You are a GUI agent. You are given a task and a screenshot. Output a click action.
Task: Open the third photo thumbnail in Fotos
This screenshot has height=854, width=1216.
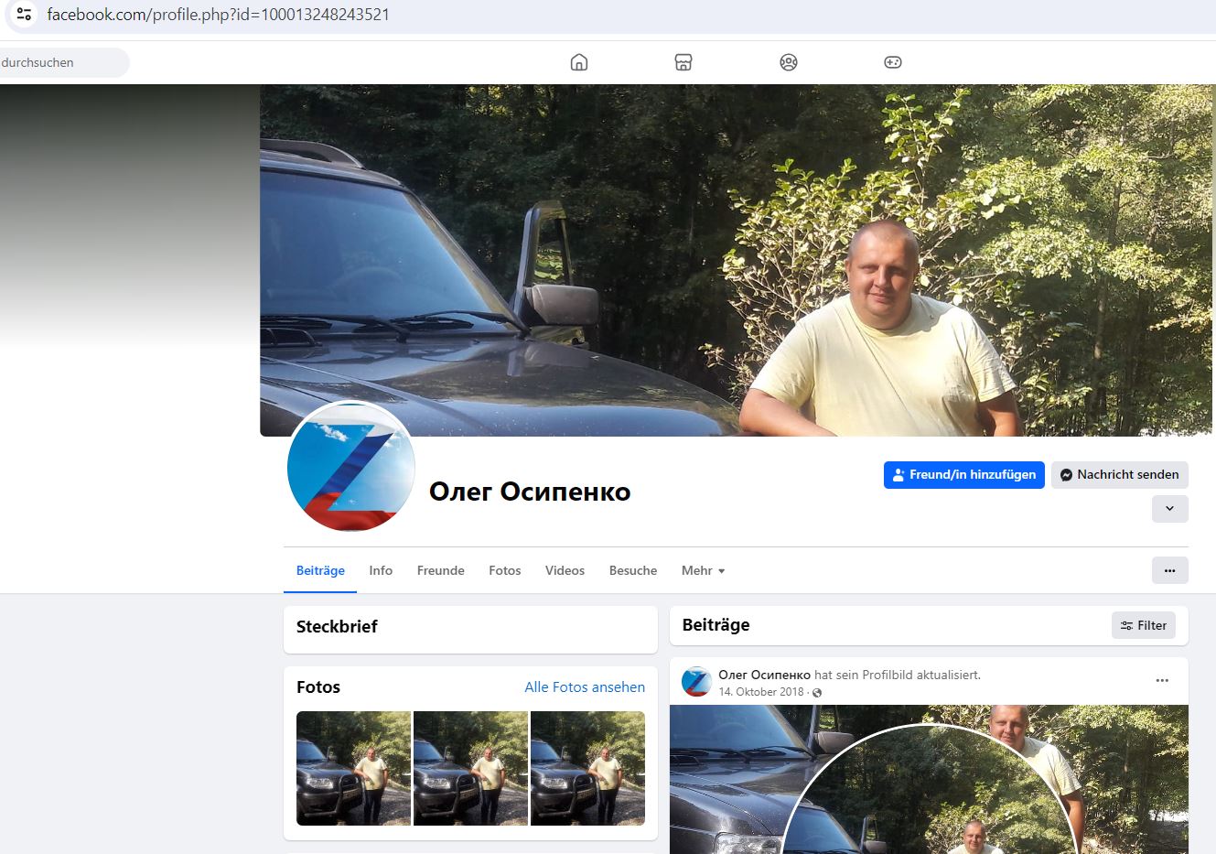pos(587,768)
